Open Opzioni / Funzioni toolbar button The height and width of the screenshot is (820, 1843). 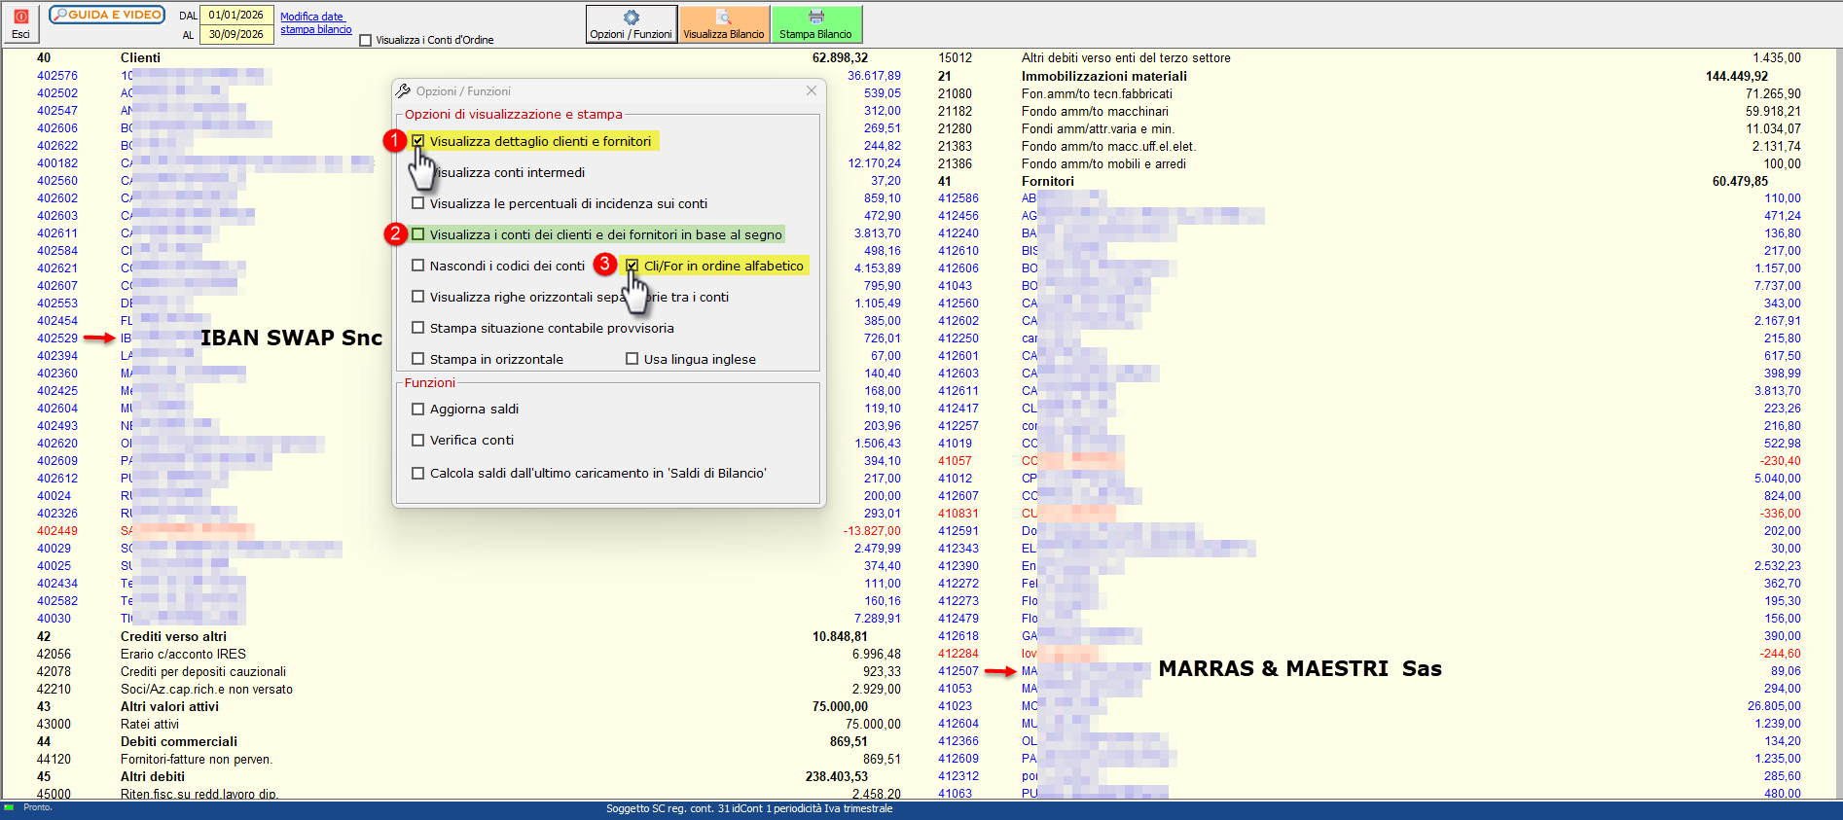point(632,24)
